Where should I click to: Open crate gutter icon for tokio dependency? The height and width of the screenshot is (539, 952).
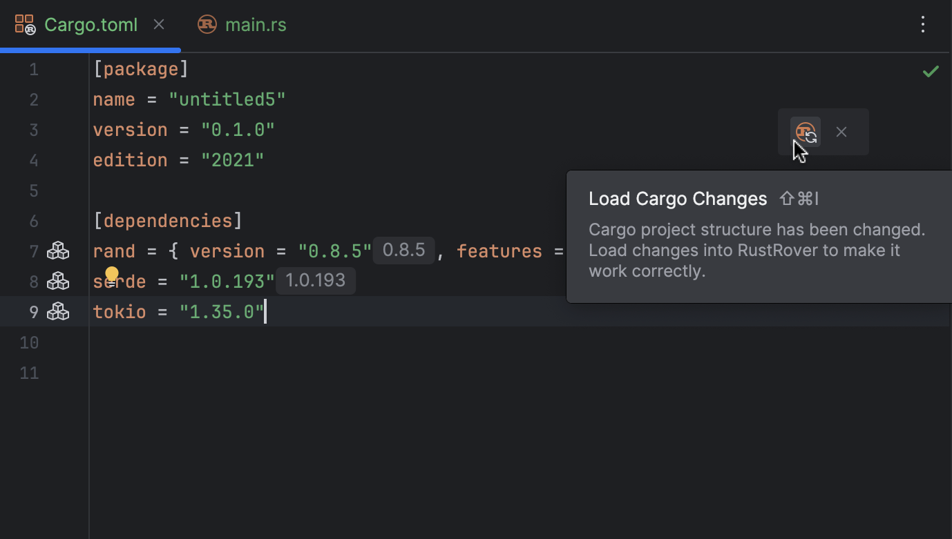pos(58,312)
